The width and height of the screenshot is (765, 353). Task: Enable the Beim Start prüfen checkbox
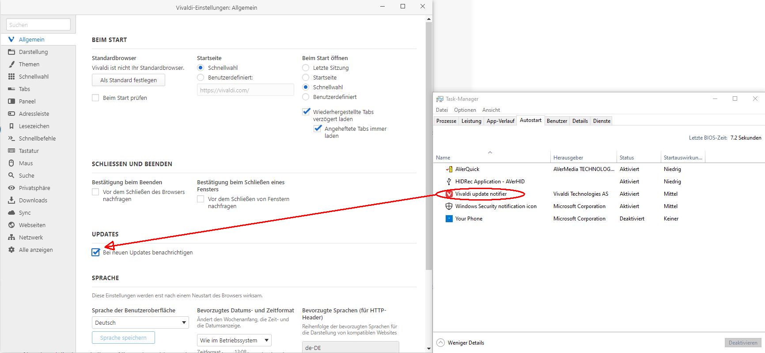pos(95,98)
